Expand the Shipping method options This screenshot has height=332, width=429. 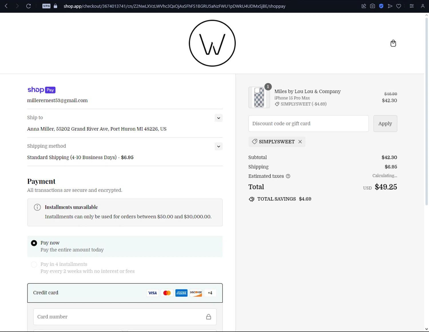click(x=219, y=147)
